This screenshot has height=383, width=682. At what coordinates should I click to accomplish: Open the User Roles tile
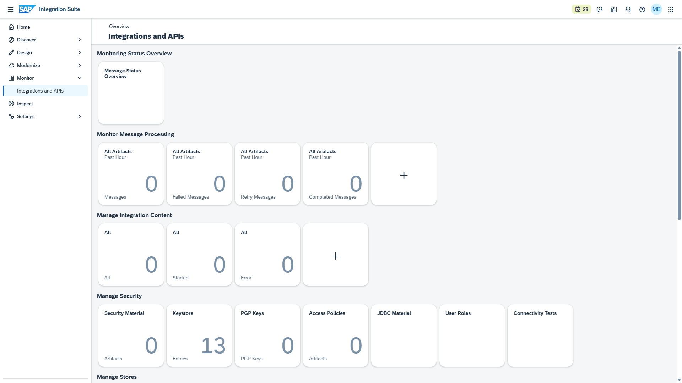(x=472, y=335)
